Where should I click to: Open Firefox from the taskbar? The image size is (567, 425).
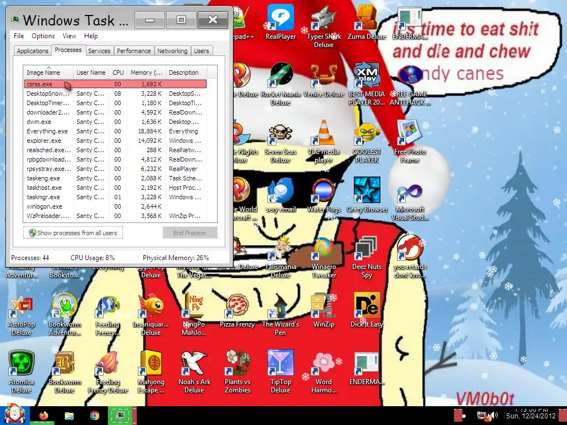click(44, 416)
